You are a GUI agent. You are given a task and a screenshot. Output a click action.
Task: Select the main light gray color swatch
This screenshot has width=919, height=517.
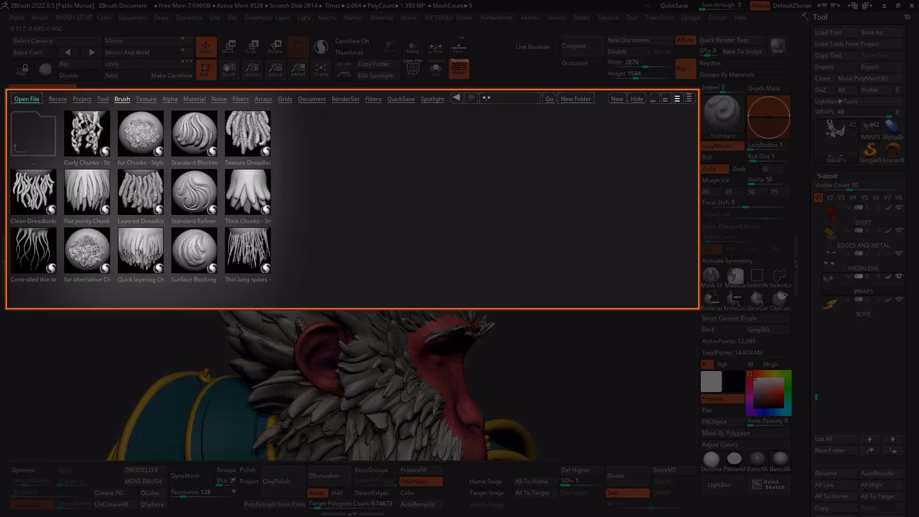coord(711,382)
